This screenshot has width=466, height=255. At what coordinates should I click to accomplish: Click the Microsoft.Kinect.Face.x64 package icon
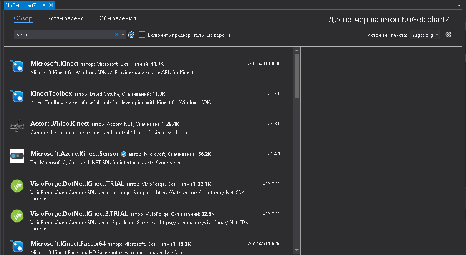[17, 246]
